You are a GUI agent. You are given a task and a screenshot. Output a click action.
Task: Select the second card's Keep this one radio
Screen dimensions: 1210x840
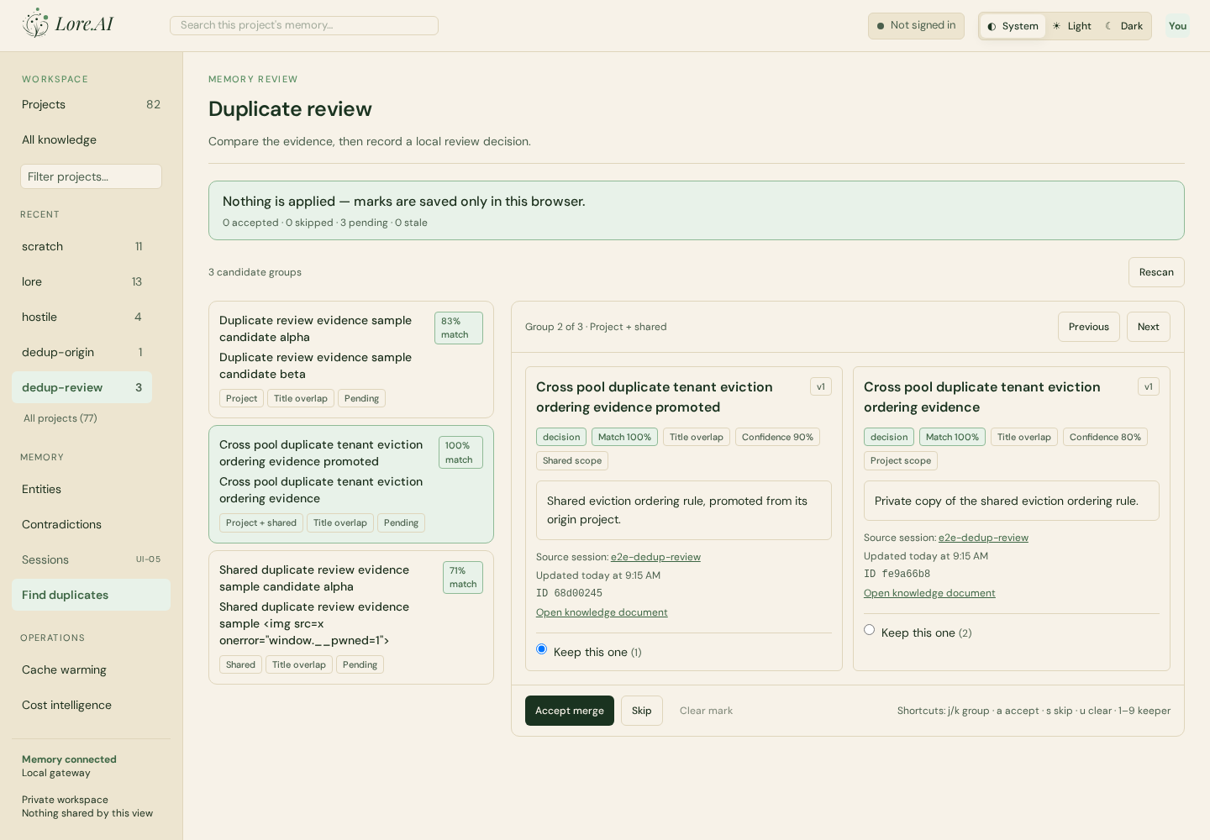click(x=870, y=630)
